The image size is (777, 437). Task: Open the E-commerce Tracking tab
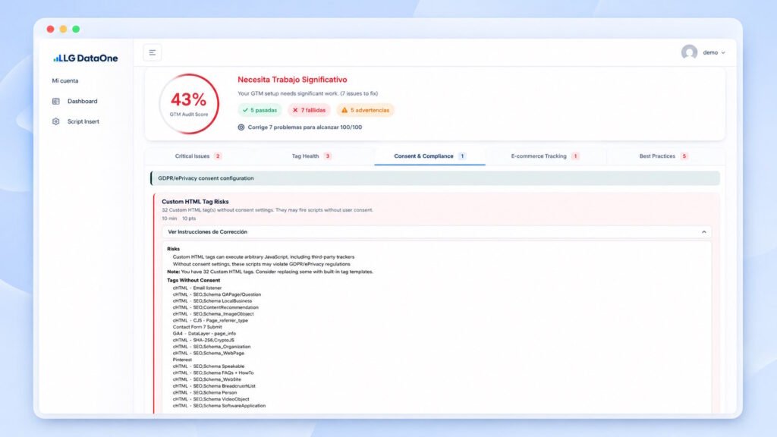pos(545,156)
